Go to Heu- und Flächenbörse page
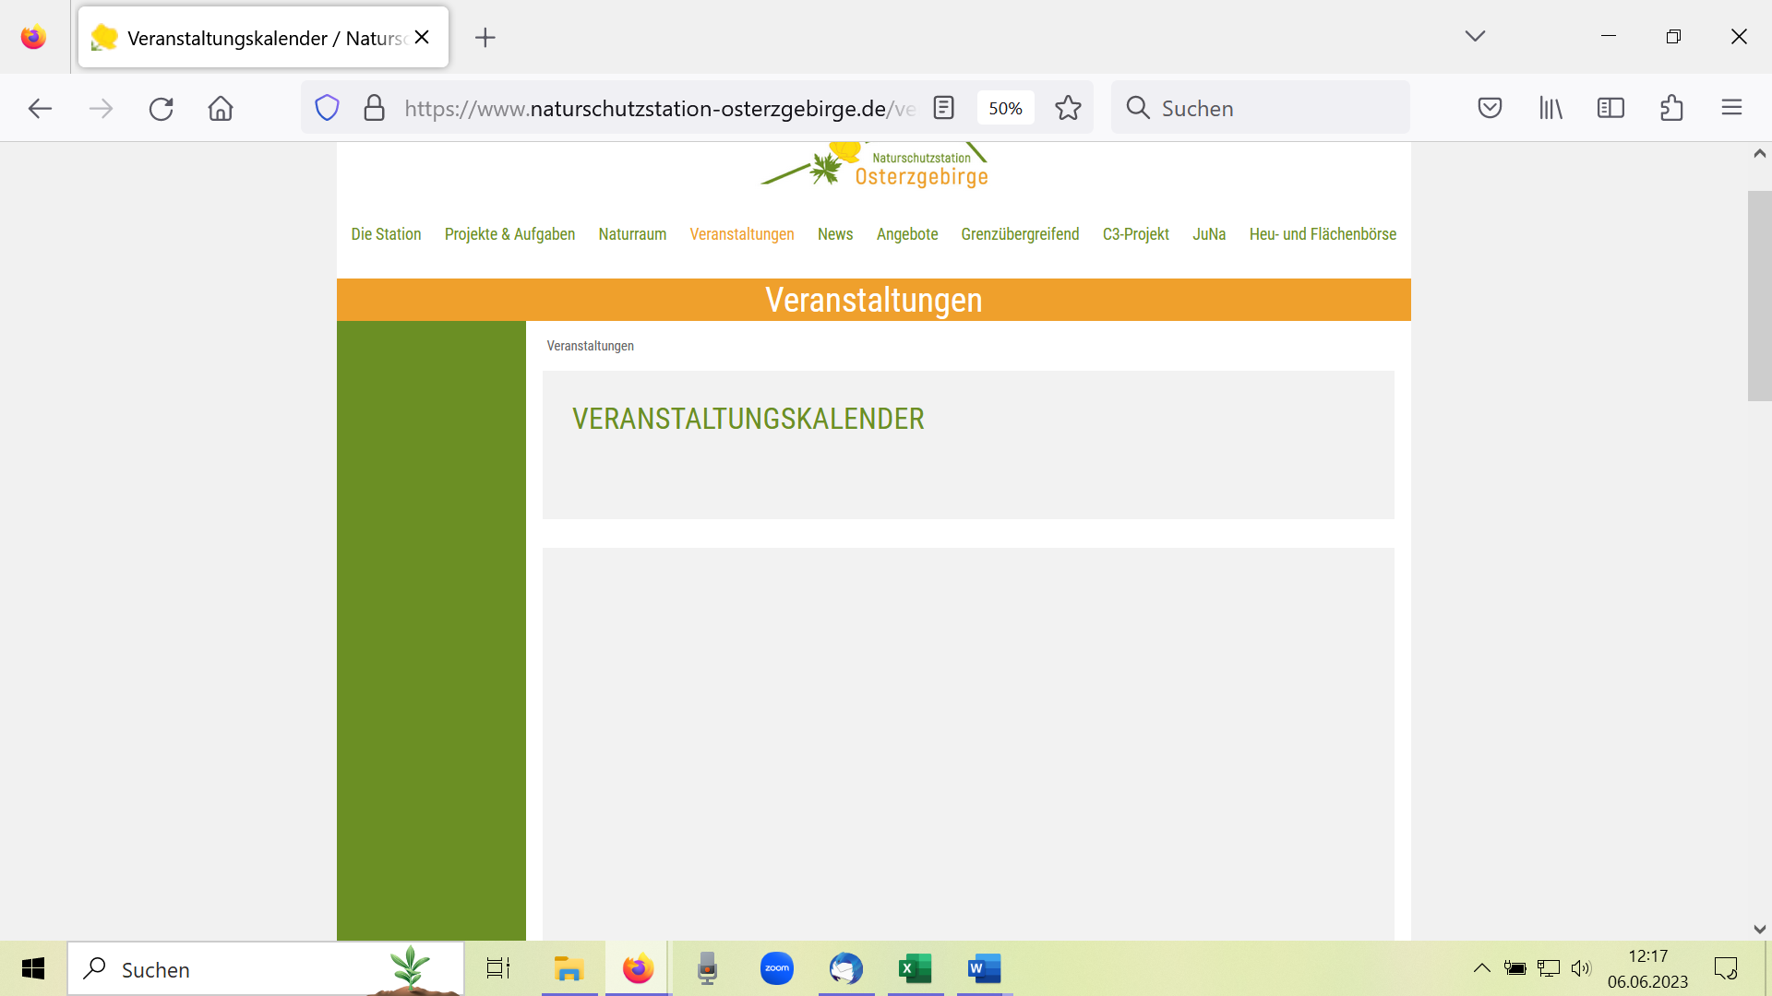Viewport: 1772px width, 996px height. [1323, 234]
